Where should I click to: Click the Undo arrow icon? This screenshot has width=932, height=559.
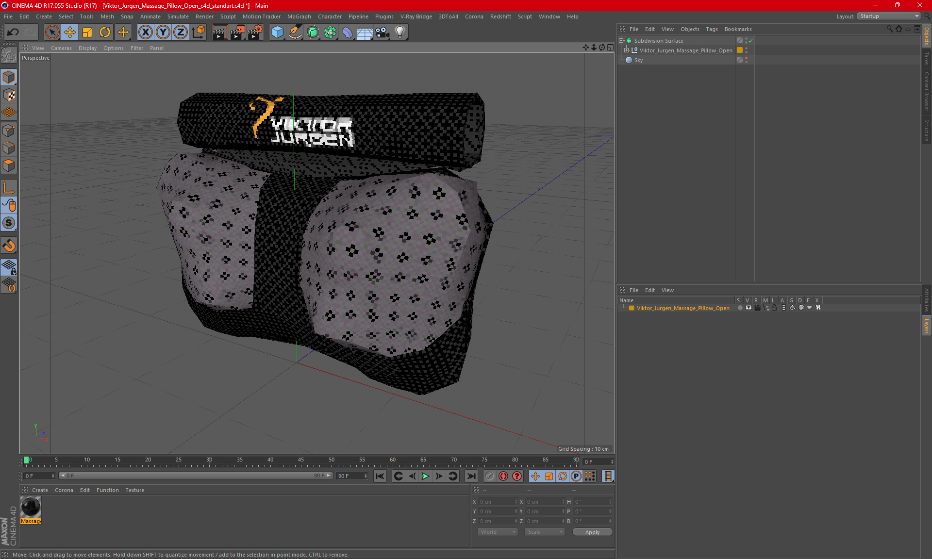pyautogui.click(x=13, y=33)
